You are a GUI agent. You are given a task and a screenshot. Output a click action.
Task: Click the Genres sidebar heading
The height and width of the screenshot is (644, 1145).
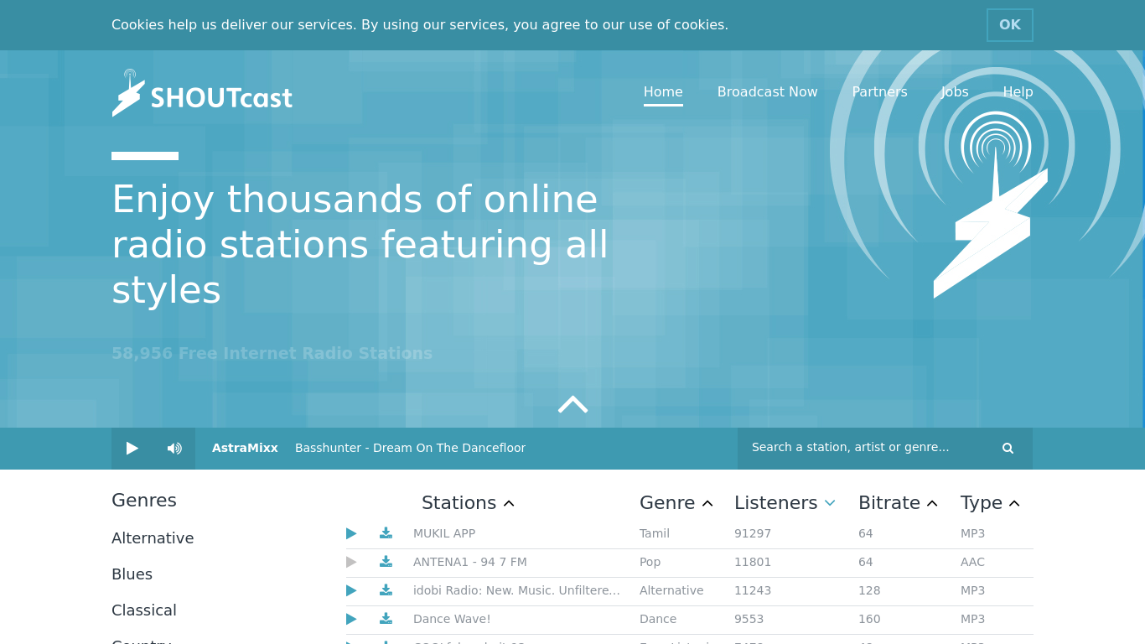click(x=144, y=501)
